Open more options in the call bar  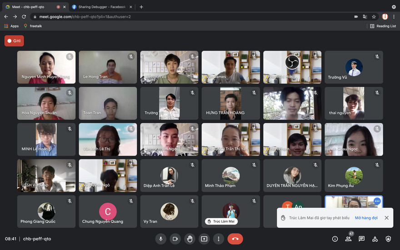(219, 239)
